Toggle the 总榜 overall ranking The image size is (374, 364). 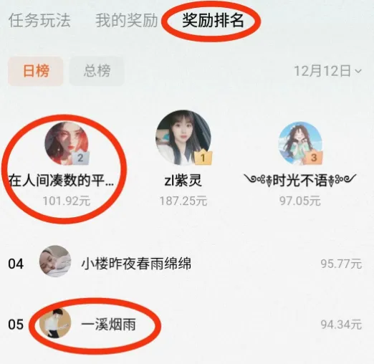[x=97, y=71]
